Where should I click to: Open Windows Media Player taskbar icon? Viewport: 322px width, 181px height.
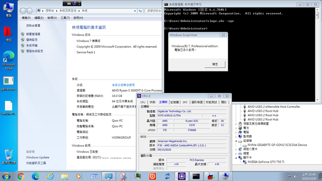[79, 176]
